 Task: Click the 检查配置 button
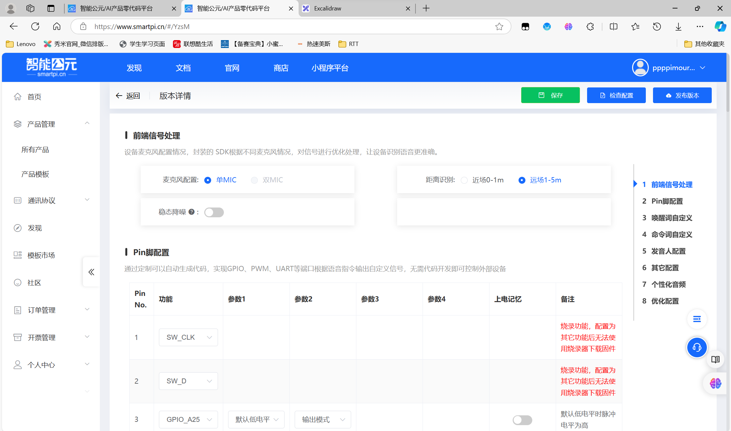click(x=616, y=95)
